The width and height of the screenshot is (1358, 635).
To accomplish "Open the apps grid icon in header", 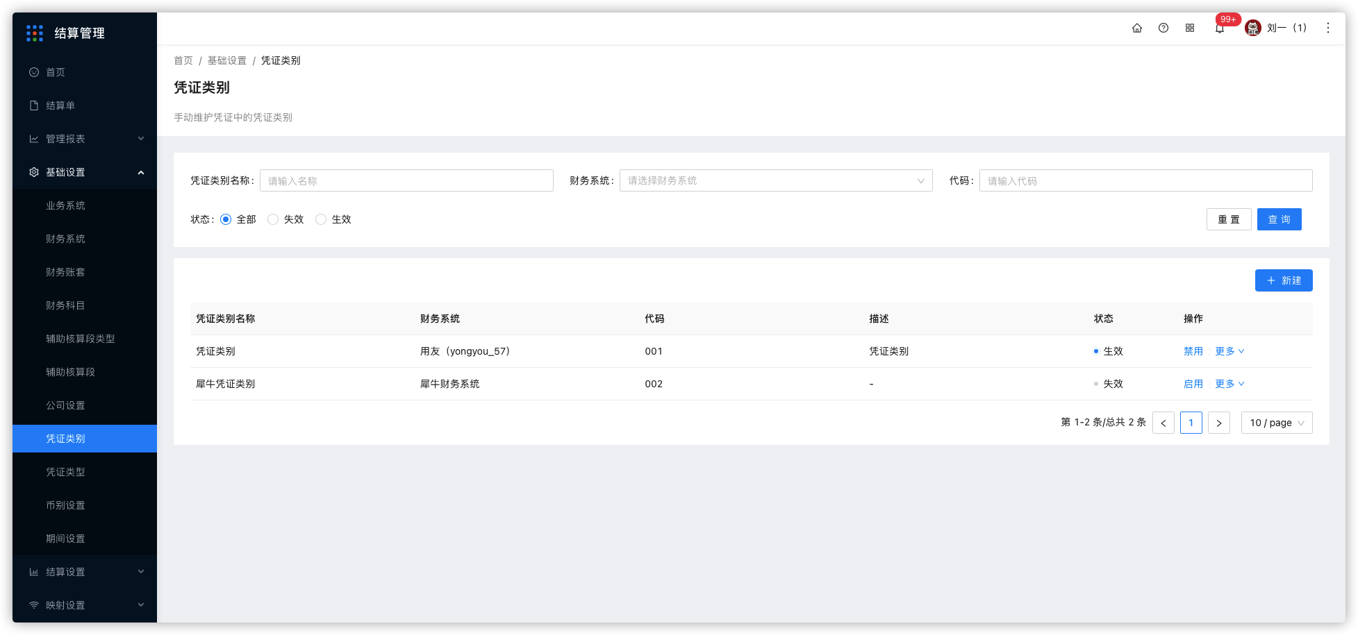I will pos(1190,28).
